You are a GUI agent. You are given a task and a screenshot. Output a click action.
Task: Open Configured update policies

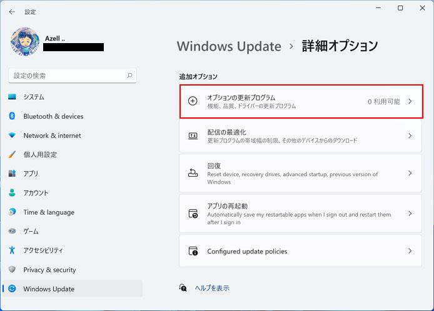point(300,250)
